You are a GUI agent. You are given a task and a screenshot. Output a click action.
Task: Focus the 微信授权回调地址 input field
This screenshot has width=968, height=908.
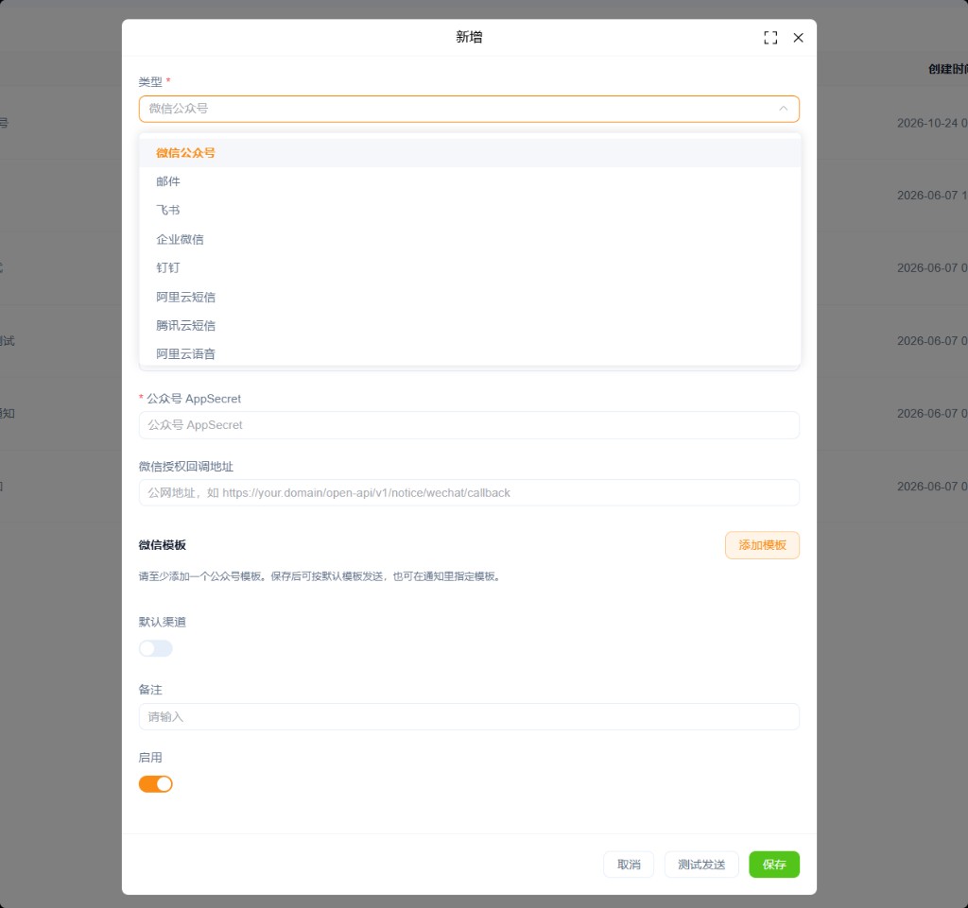[x=469, y=493]
